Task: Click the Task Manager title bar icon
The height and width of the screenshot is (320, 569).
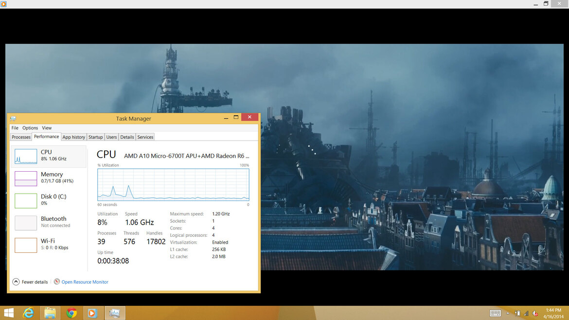Action: click(13, 119)
